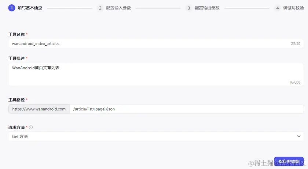The width and height of the screenshot is (308, 169).
Task: Go to step 3 配置输出参数
Action: point(203,8)
